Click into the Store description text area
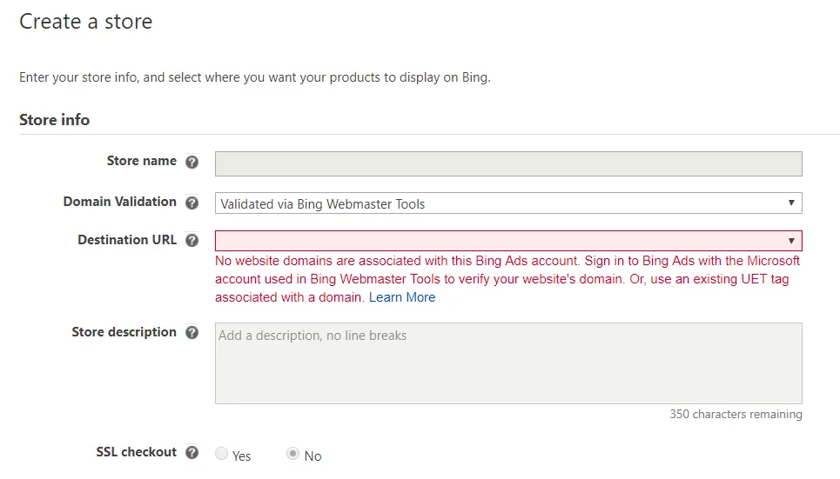The height and width of the screenshot is (479, 840). pos(507,363)
